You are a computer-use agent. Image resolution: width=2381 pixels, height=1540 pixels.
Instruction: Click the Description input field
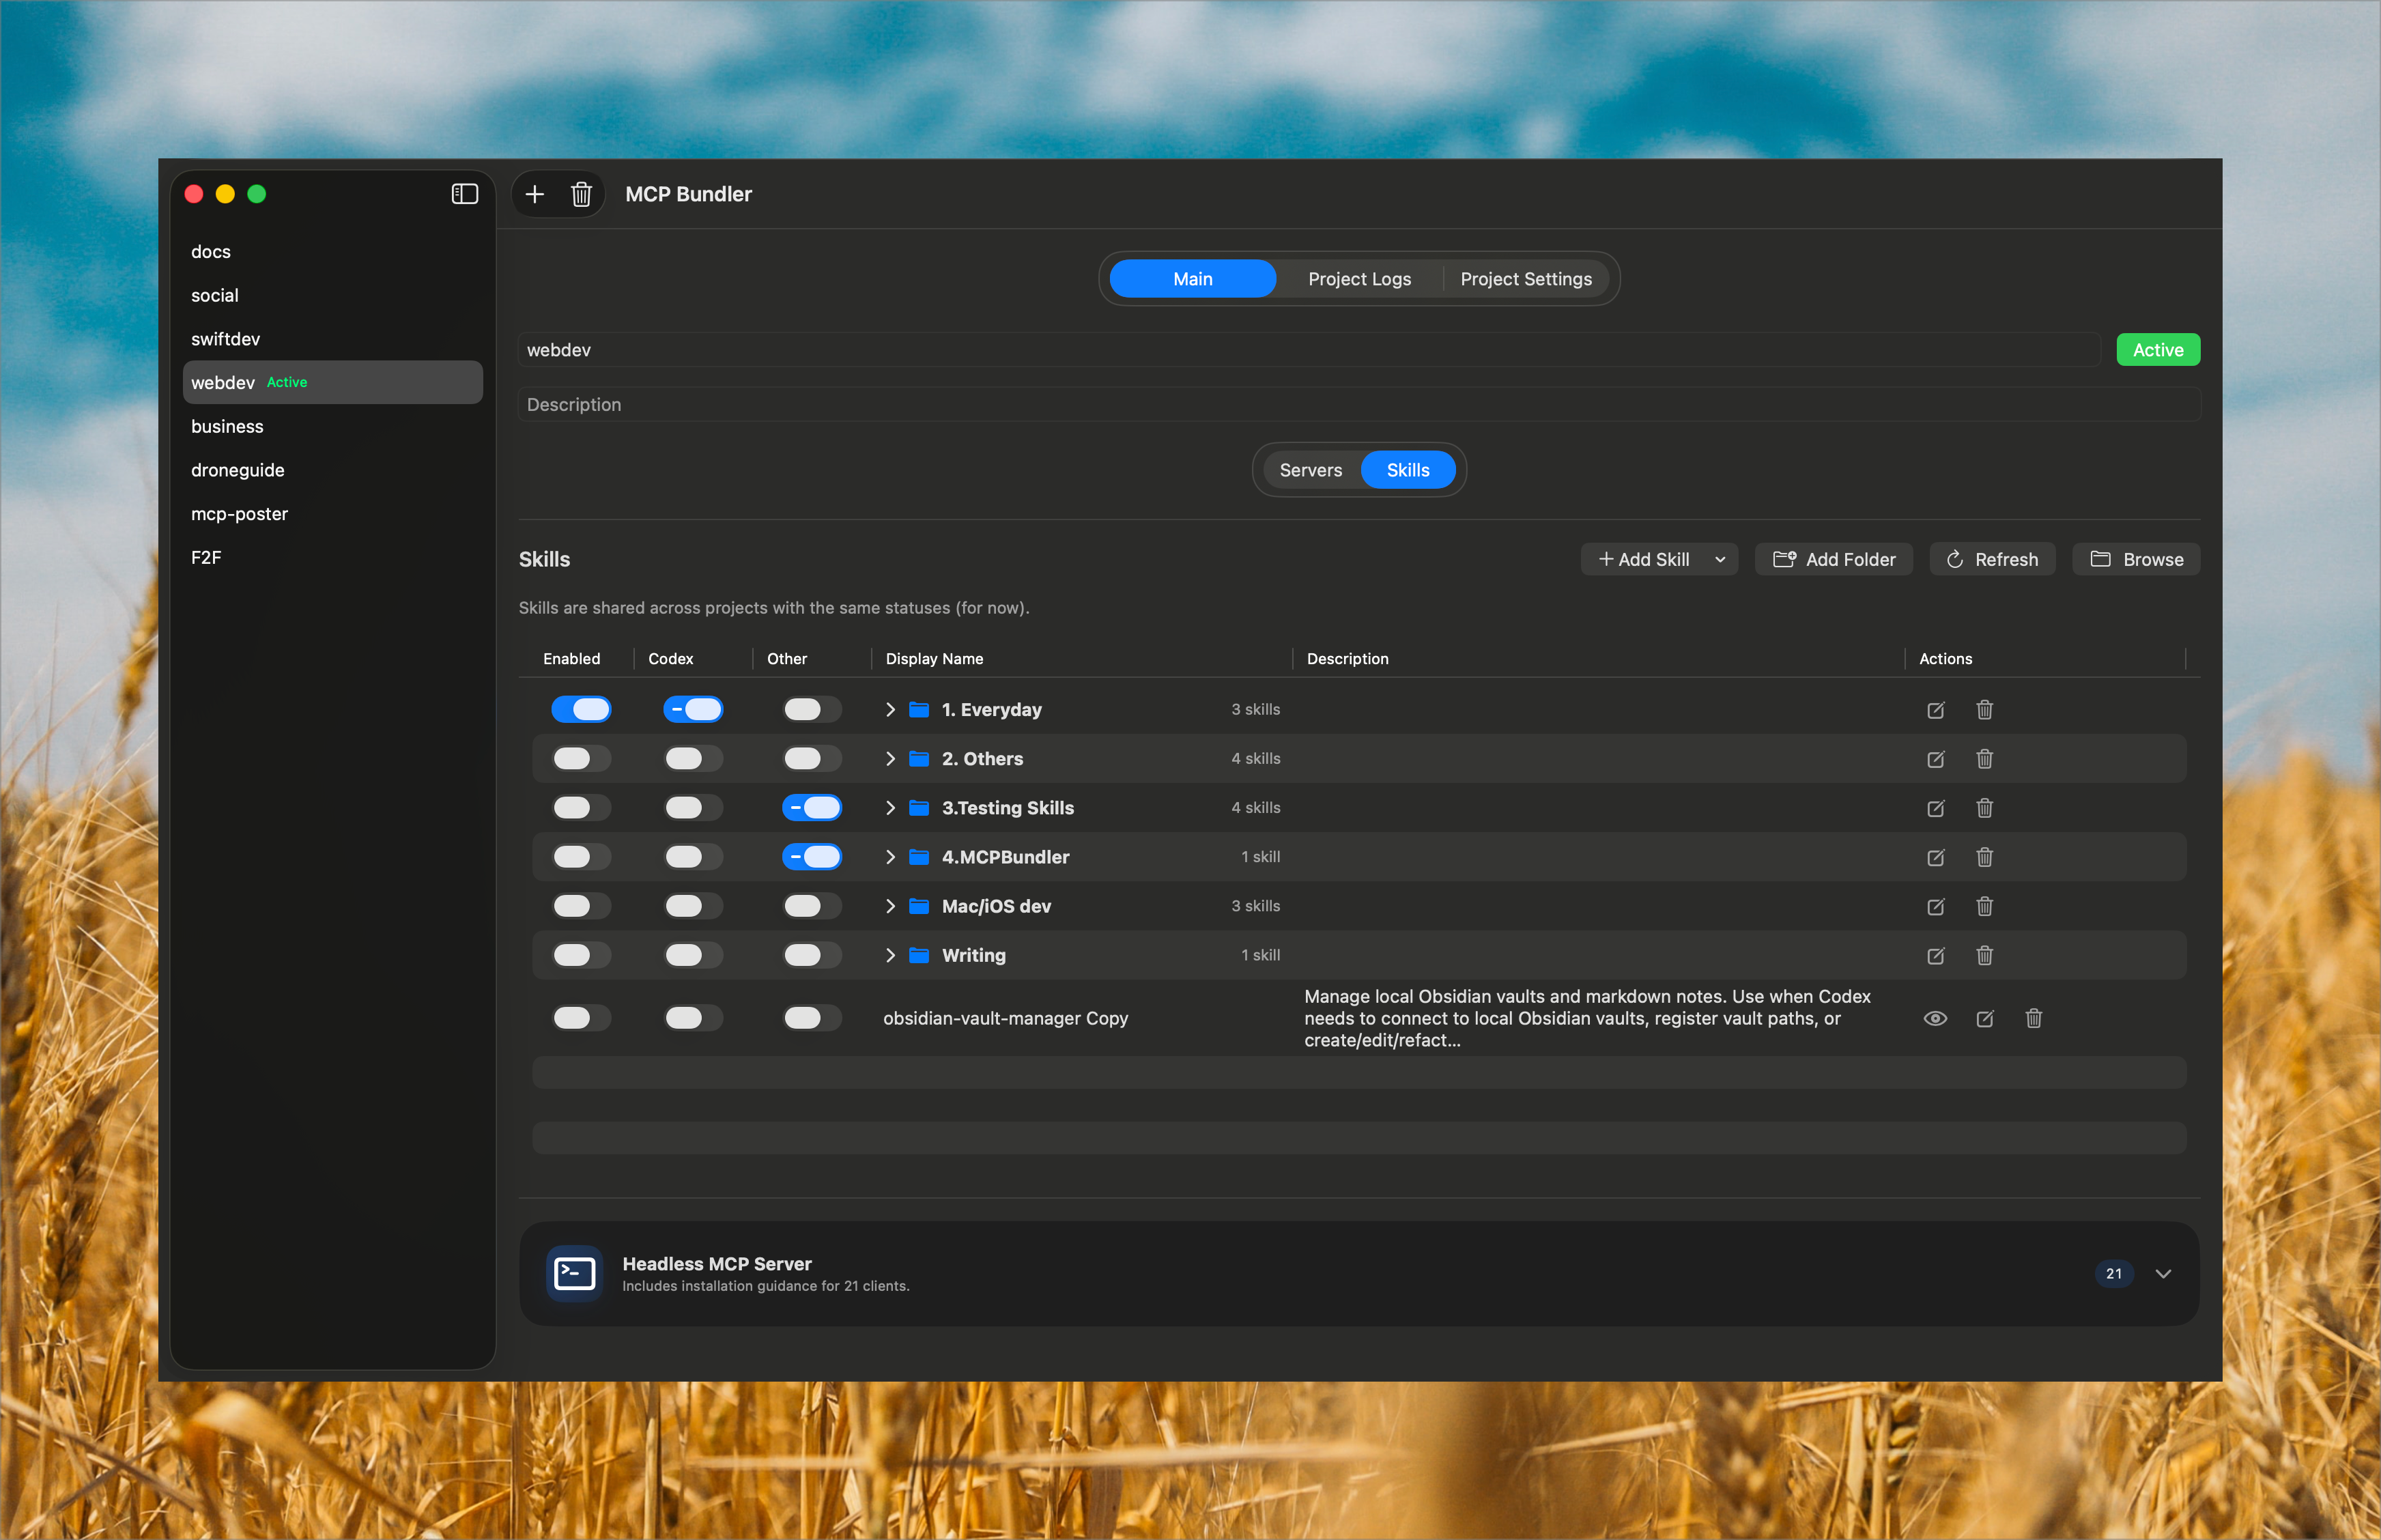pos(1358,405)
